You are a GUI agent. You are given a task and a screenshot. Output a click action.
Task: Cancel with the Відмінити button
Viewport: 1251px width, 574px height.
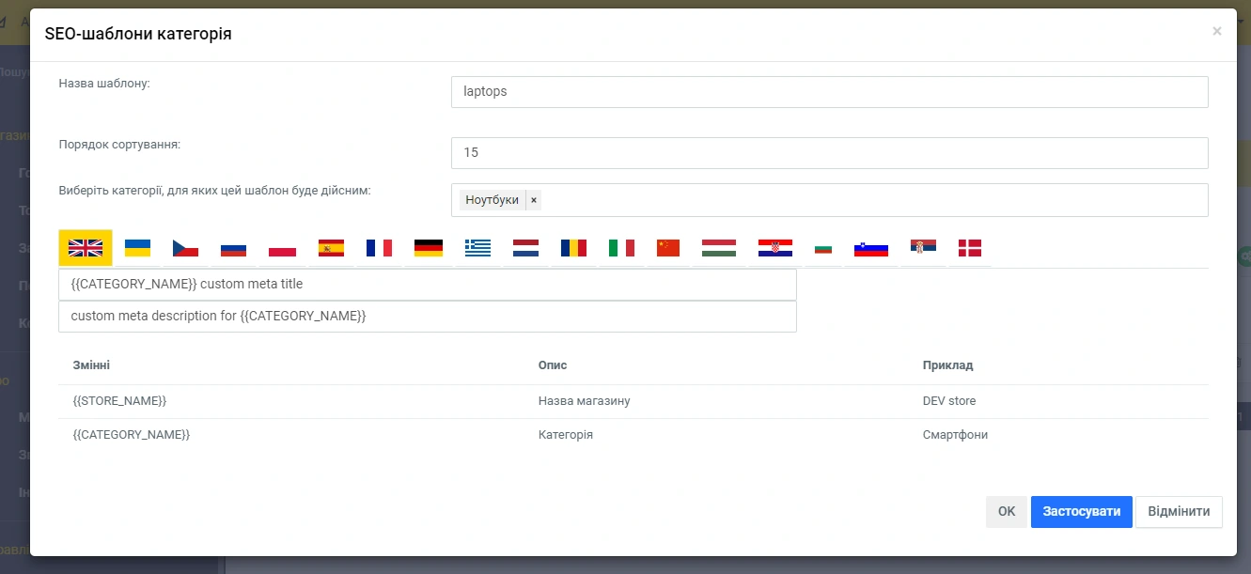pyautogui.click(x=1179, y=512)
